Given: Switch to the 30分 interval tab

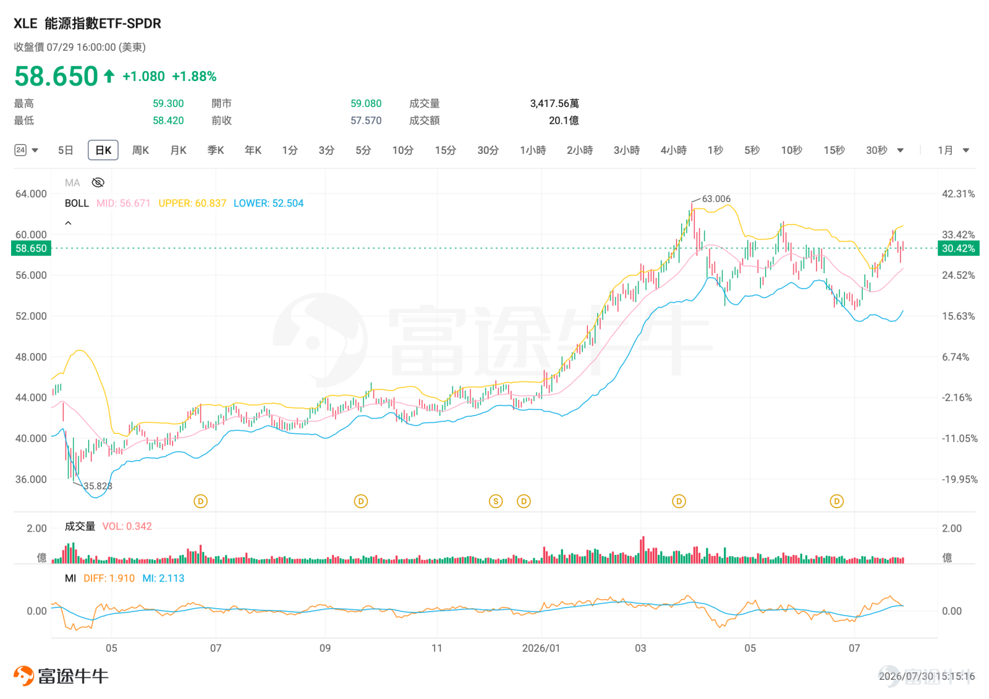Looking at the screenshot, I should pyautogui.click(x=488, y=150).
